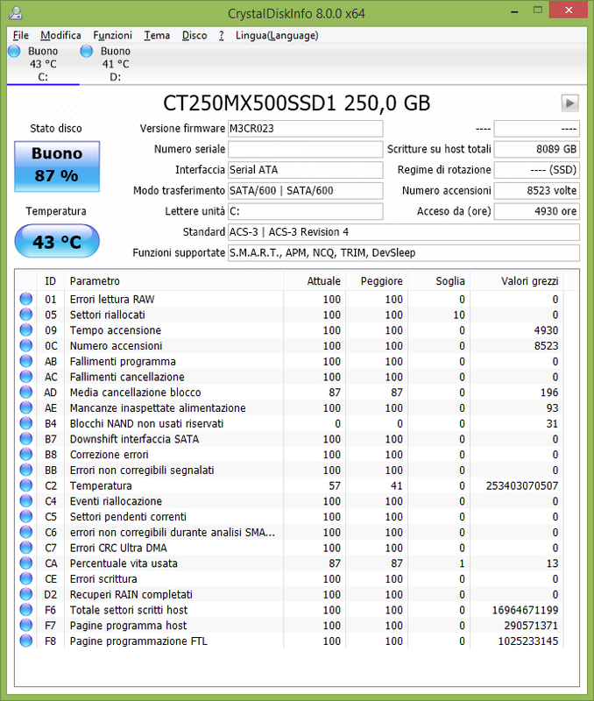Click the Standard ACS-3 field

pos(404,232)
